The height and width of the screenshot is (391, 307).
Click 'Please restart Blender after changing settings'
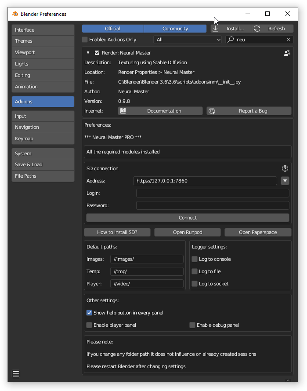pyautogui.click(x=136, y=366)
